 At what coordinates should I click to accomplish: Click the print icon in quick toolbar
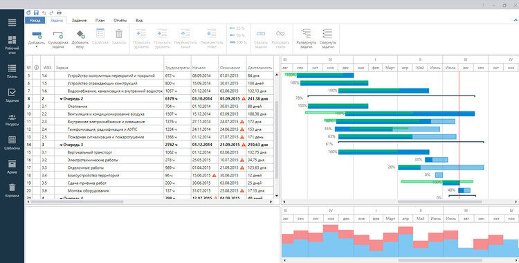pos(60,12)
